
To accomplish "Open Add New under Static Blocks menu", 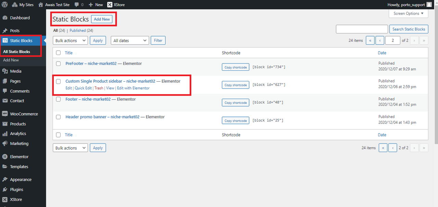I will click(x=11, y=60).
